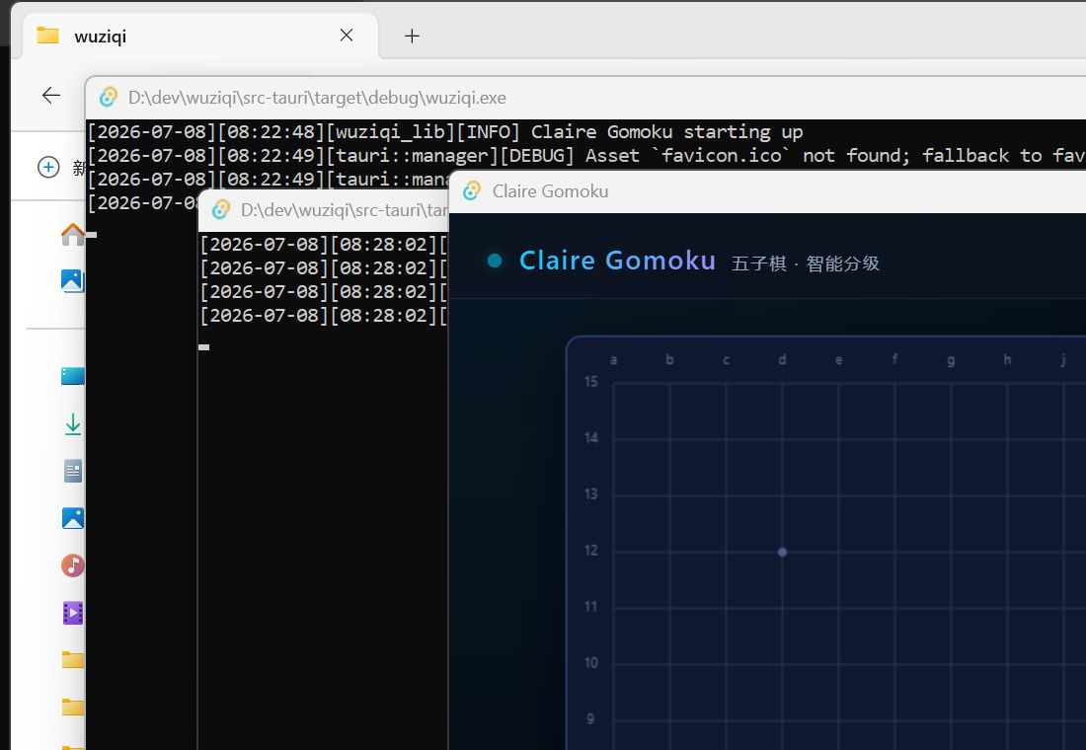Click the row label '12' on the board
The image size is (1086, 750).
(x=590, y=551)
